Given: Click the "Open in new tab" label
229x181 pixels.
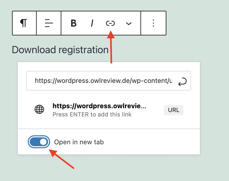Looking at the screenshot, I should [x=79, y=142].
